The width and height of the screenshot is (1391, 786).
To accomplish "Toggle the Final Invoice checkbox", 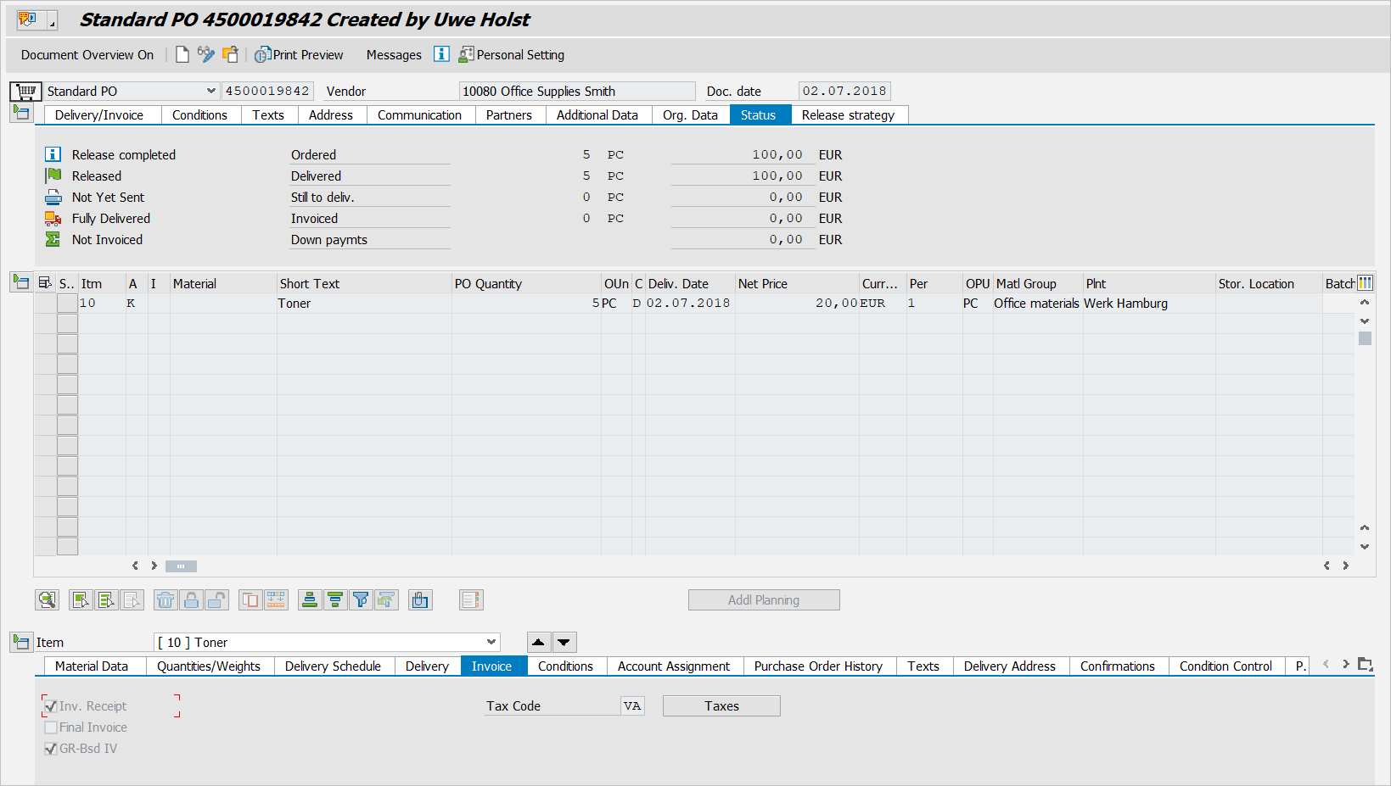I will tap(51, 727).
